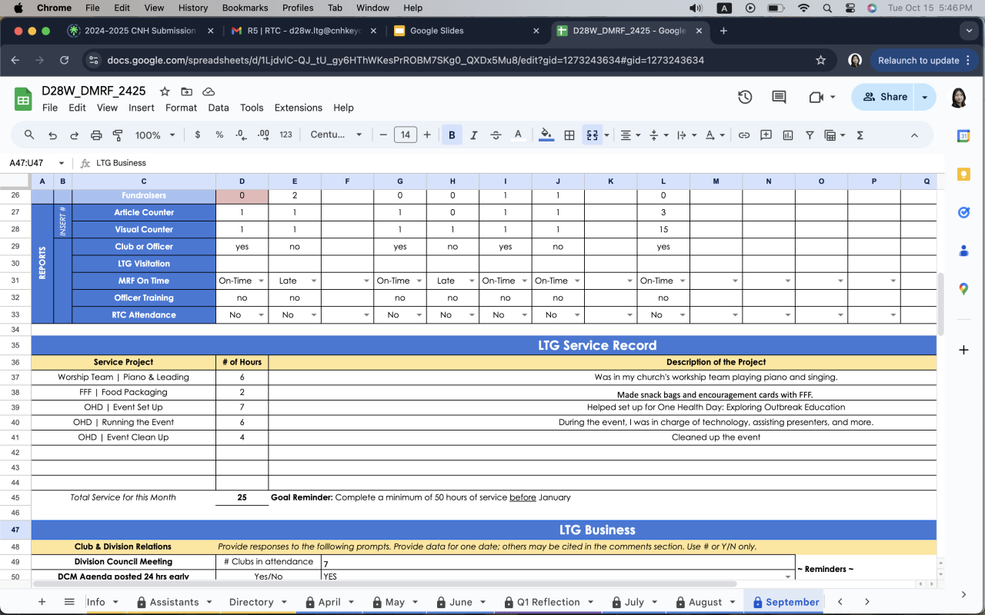Open version history clock icon

pos(744,97)
